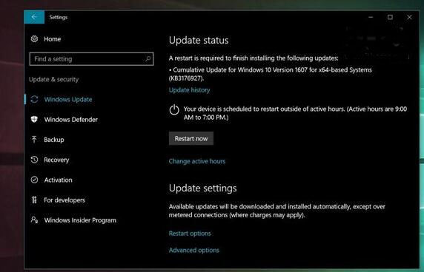Click Change active hours link
The image size is (424, 272).
coord(197,161)
